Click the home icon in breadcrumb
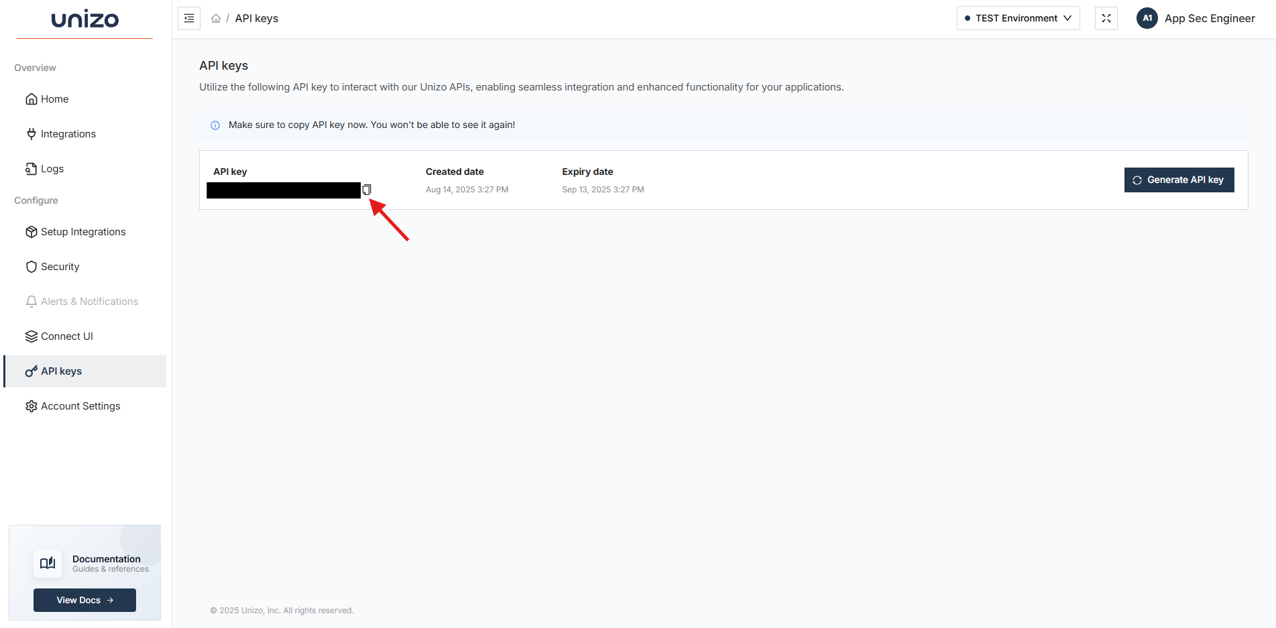Image resolution: width=1276 pixels, height=628 pixels. pos(215,18)
